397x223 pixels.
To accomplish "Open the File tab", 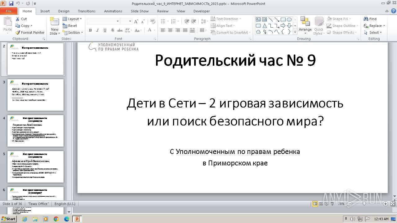I will click(x=9, y=11).
